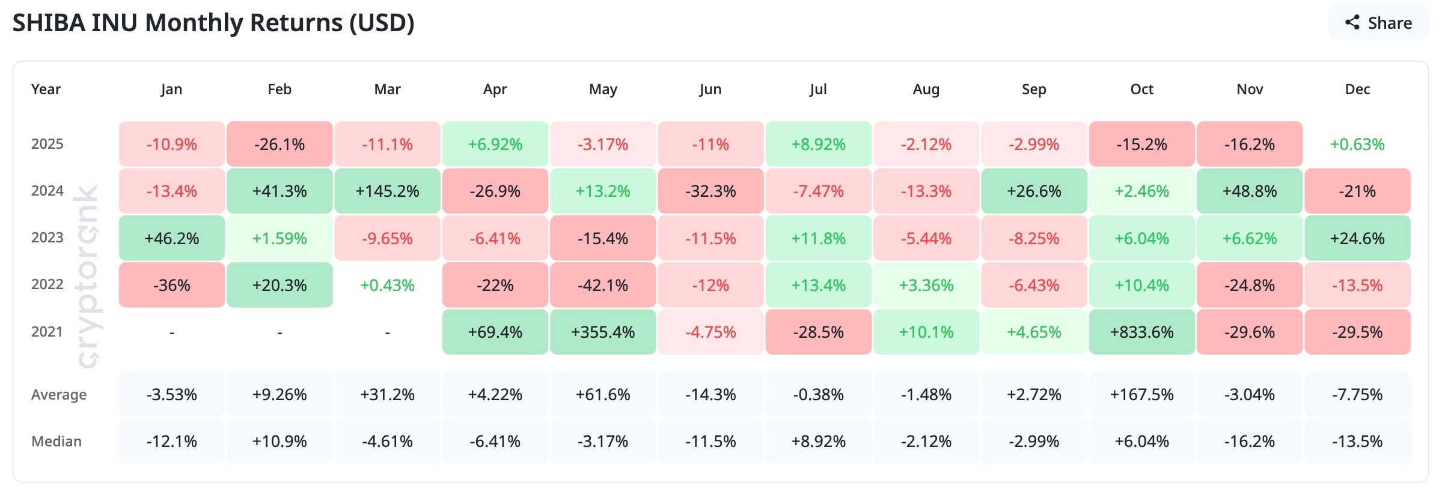The image size is (1439, 492).
Task: Select the Mar 2024 +145.2% cell
Action: pos(387,191)
